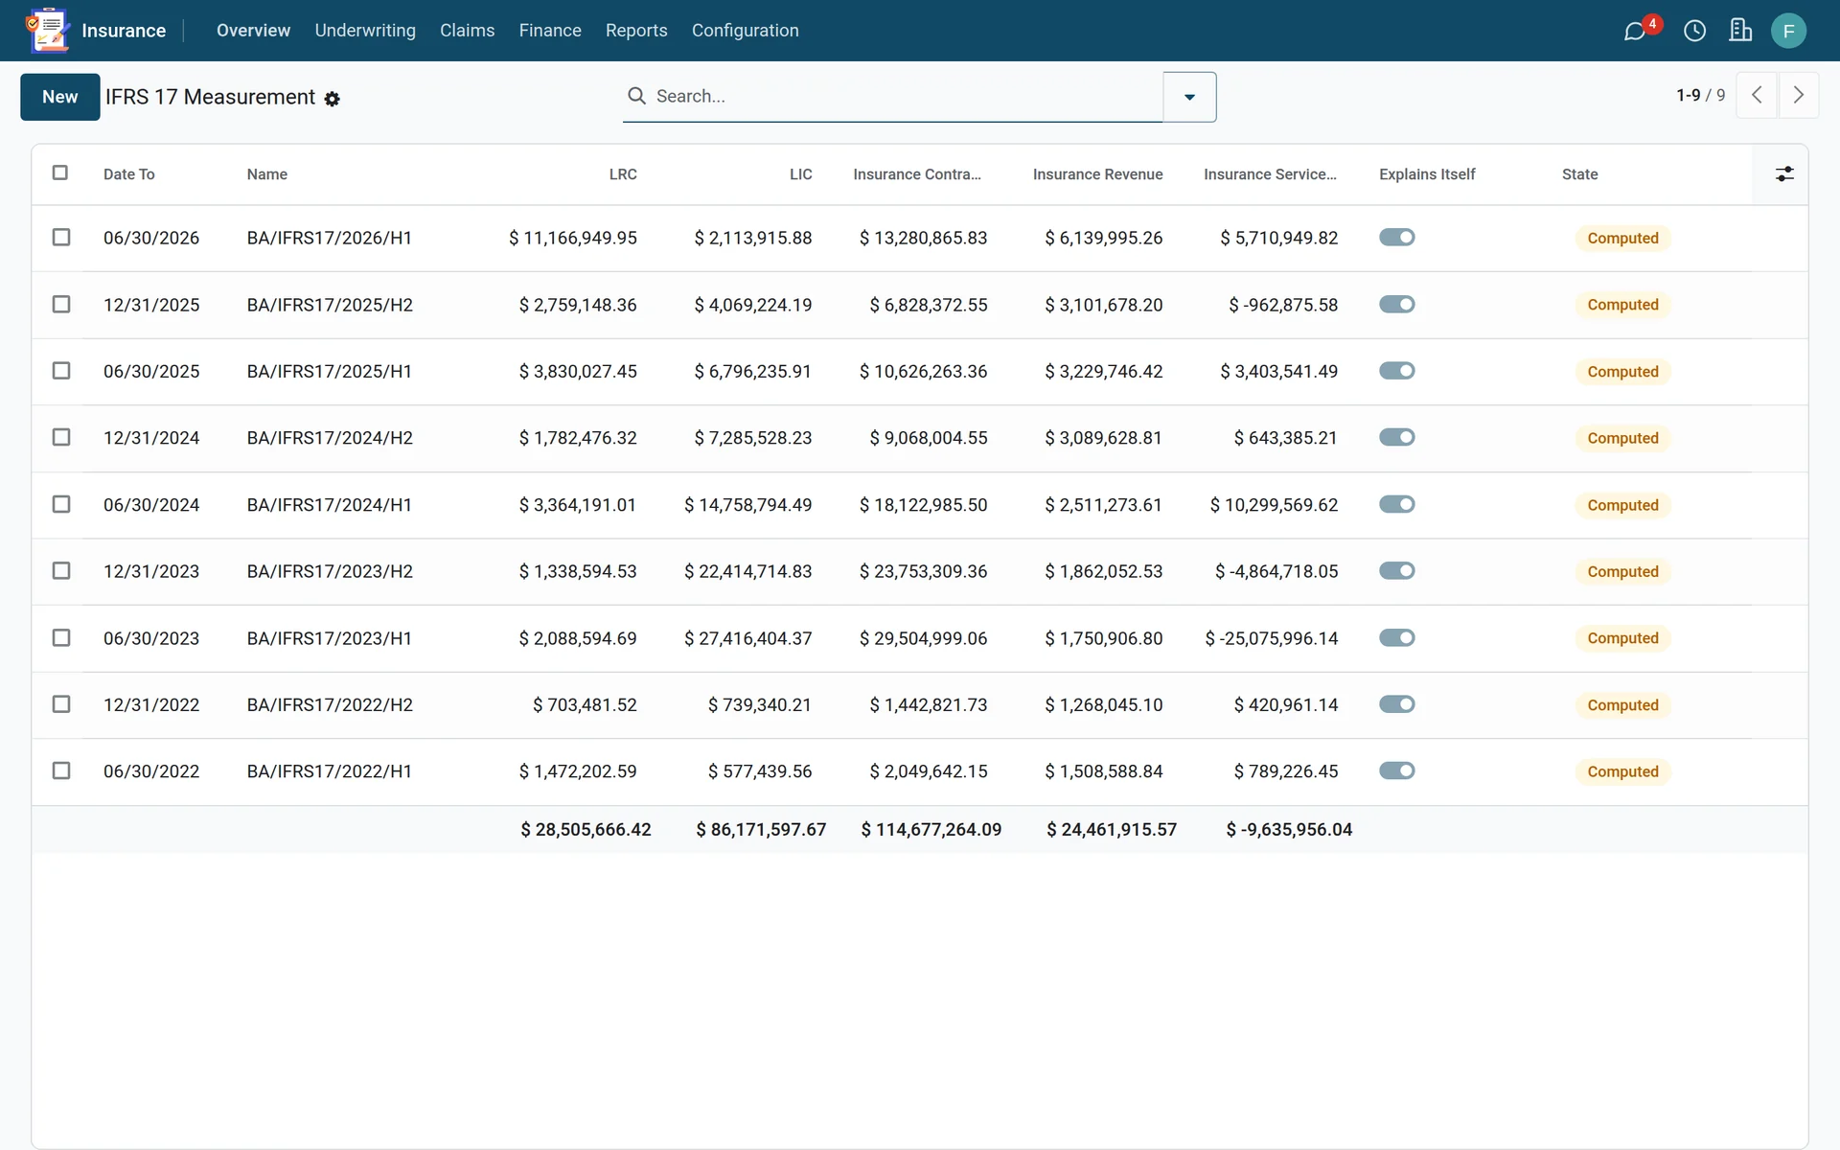Open the Reports menu
The width and height of the screenshot is (1840, 1150).
point(636,31)
